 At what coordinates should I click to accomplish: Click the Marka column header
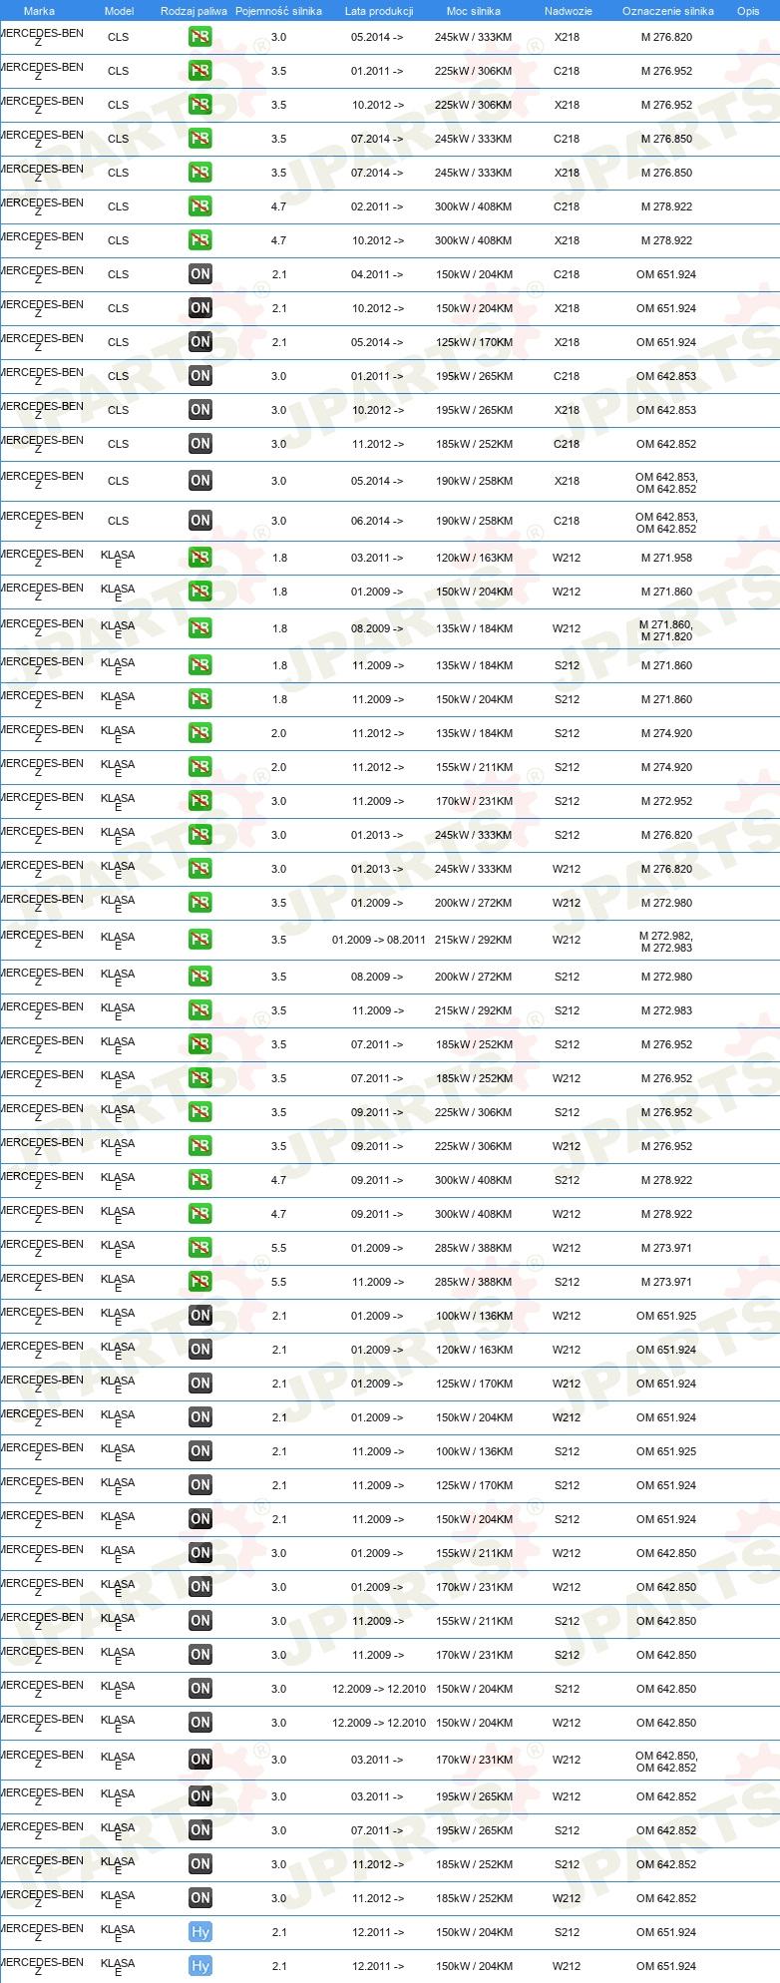(x=39, y=11)
